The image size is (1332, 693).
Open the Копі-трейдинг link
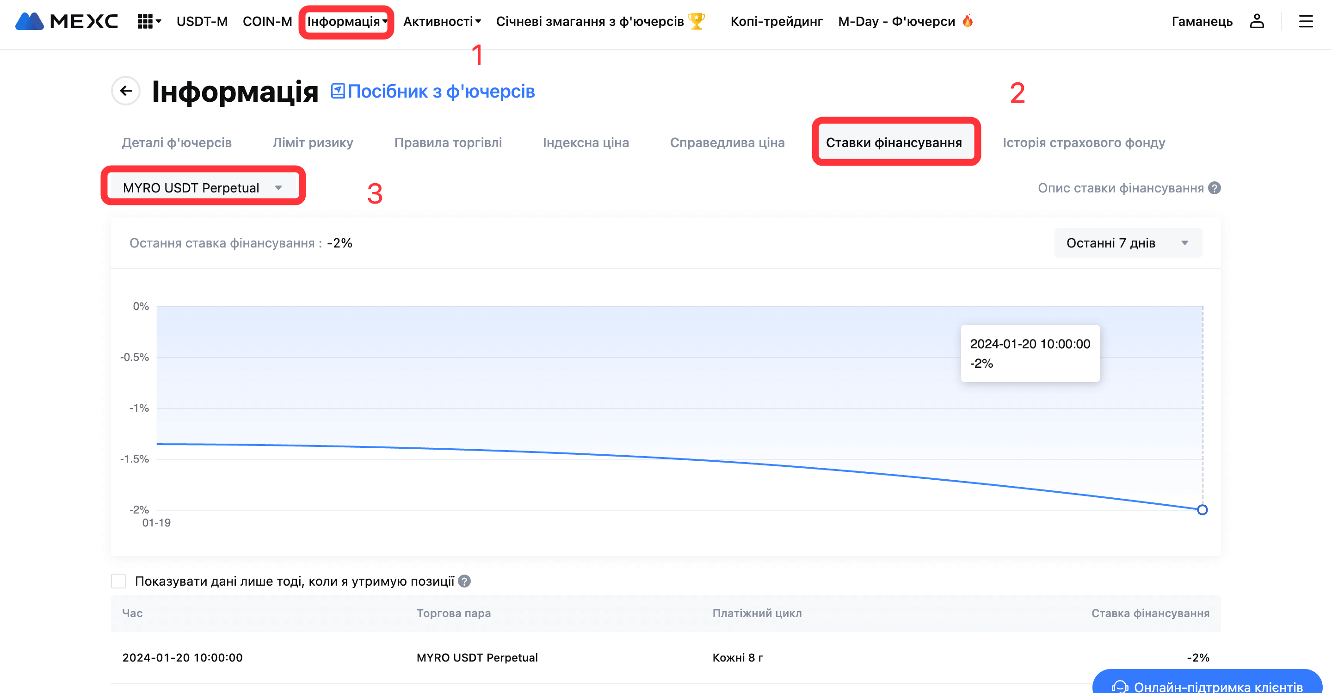(x=776, y=21)
